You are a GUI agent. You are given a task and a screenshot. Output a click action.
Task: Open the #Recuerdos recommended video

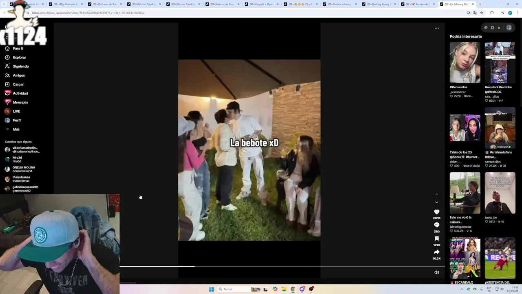[465, 62]
